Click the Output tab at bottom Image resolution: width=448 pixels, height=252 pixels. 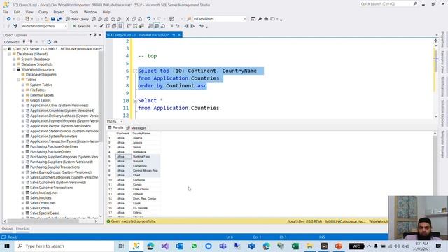click(7, 229)
